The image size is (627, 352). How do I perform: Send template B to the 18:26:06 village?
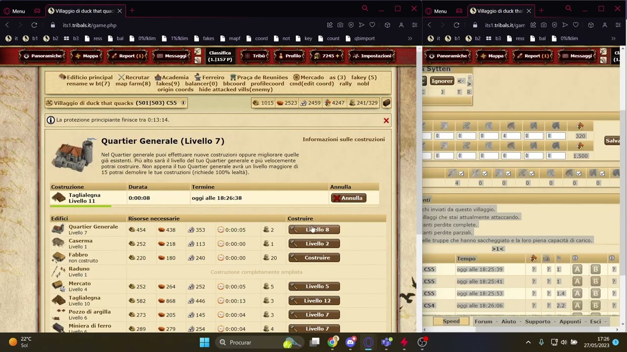pos(595,306)
